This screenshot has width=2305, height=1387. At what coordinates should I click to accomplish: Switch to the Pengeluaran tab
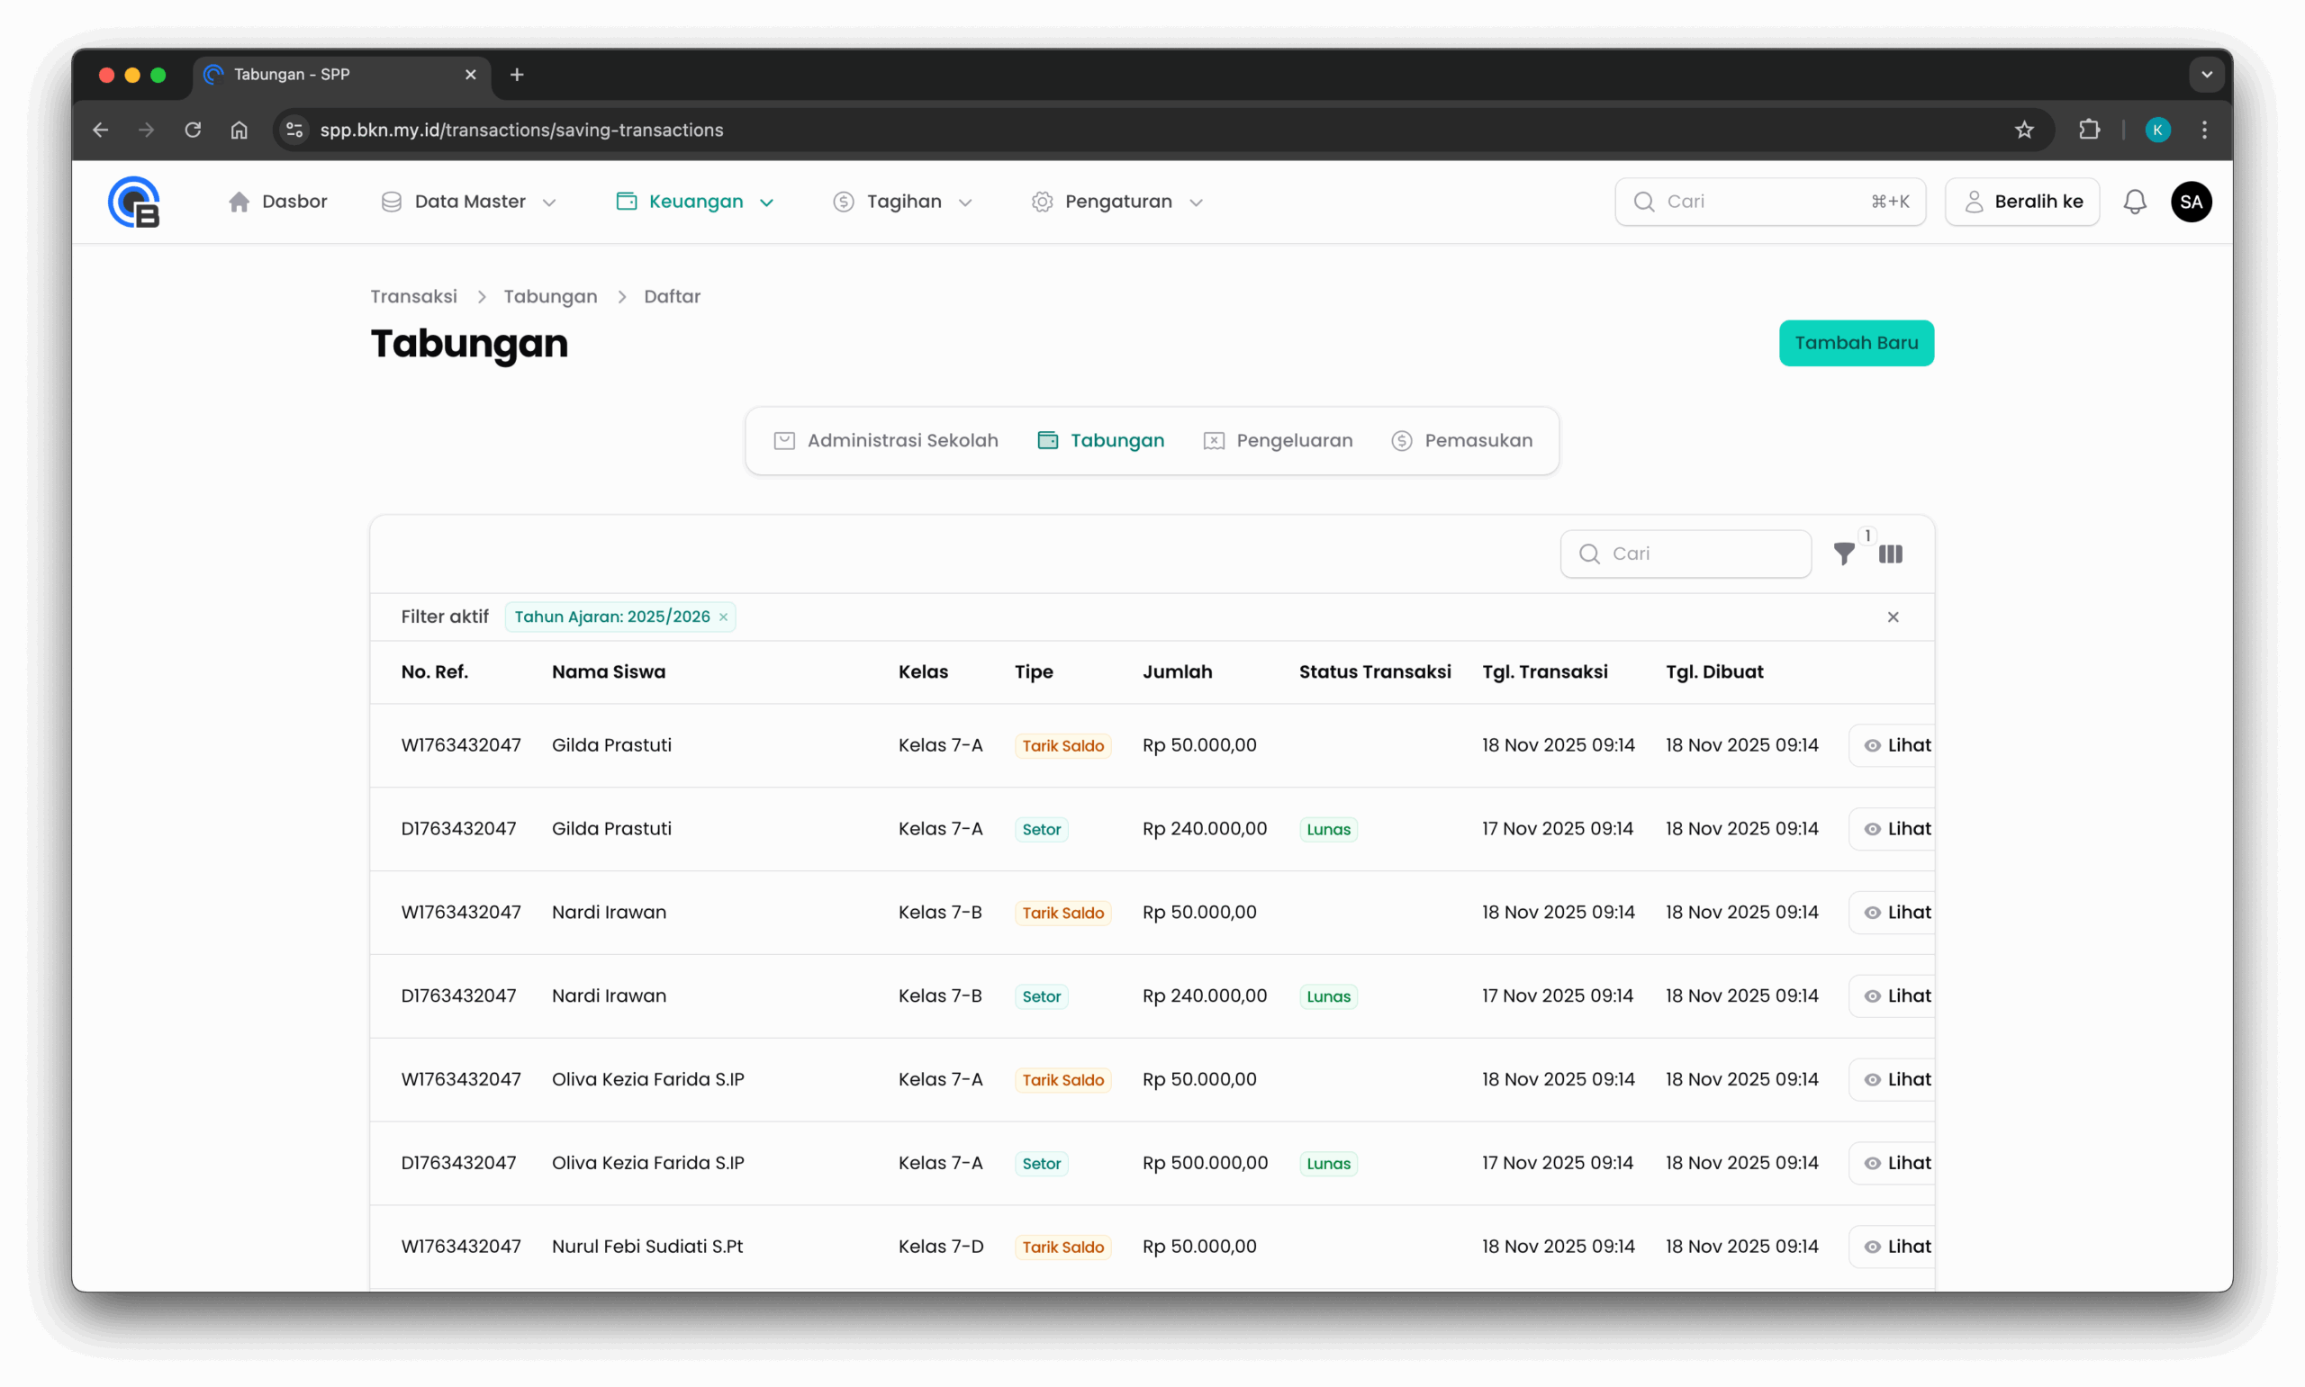[1278, 440]
